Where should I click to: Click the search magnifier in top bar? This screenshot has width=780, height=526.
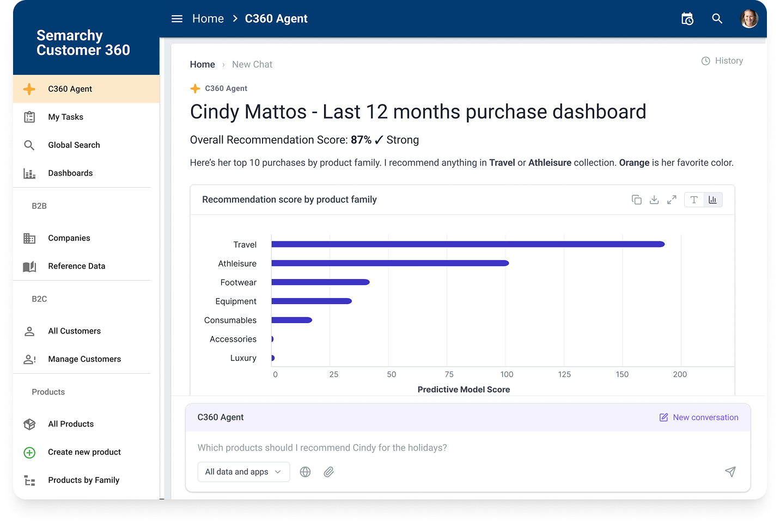click(717, 19)
